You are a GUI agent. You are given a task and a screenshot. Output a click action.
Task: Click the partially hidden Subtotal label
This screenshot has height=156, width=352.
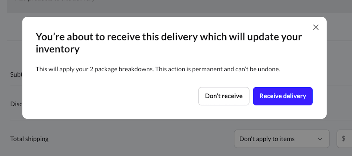16,74
